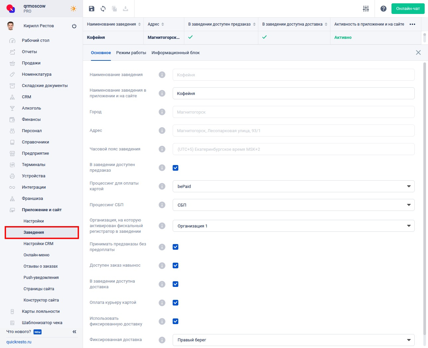
Task: Click Кирилл Рестов user avatar
Action: (x=11, y=26)
